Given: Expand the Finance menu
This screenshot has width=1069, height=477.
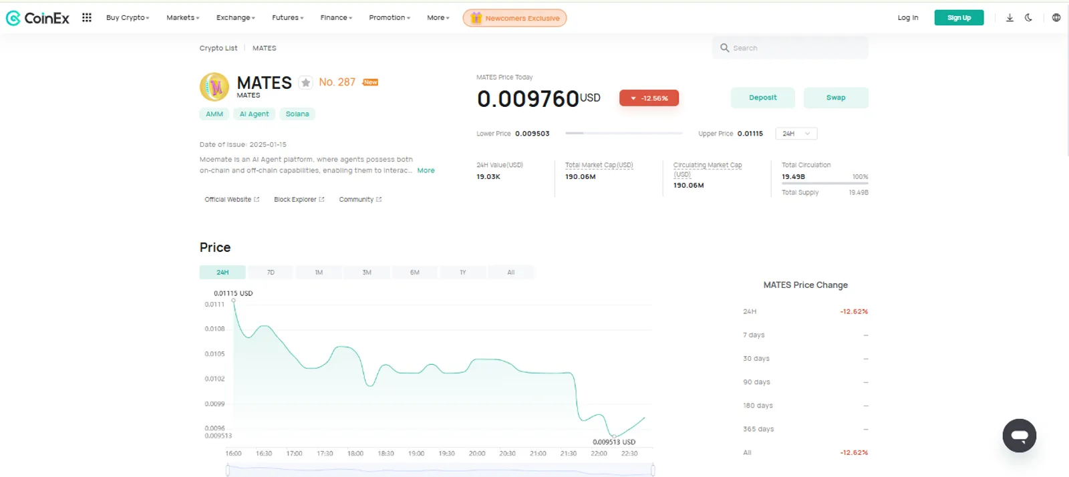Looking at the screenshot, I should (x=336, y=18).
